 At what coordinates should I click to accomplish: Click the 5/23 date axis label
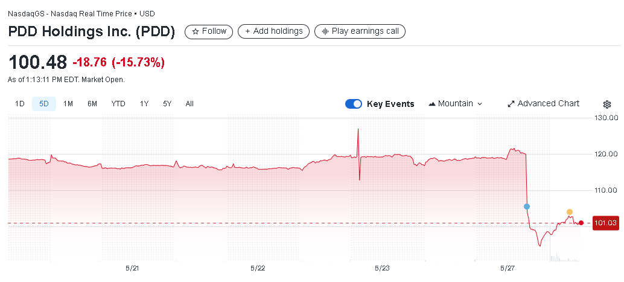[x=383, y=268]
